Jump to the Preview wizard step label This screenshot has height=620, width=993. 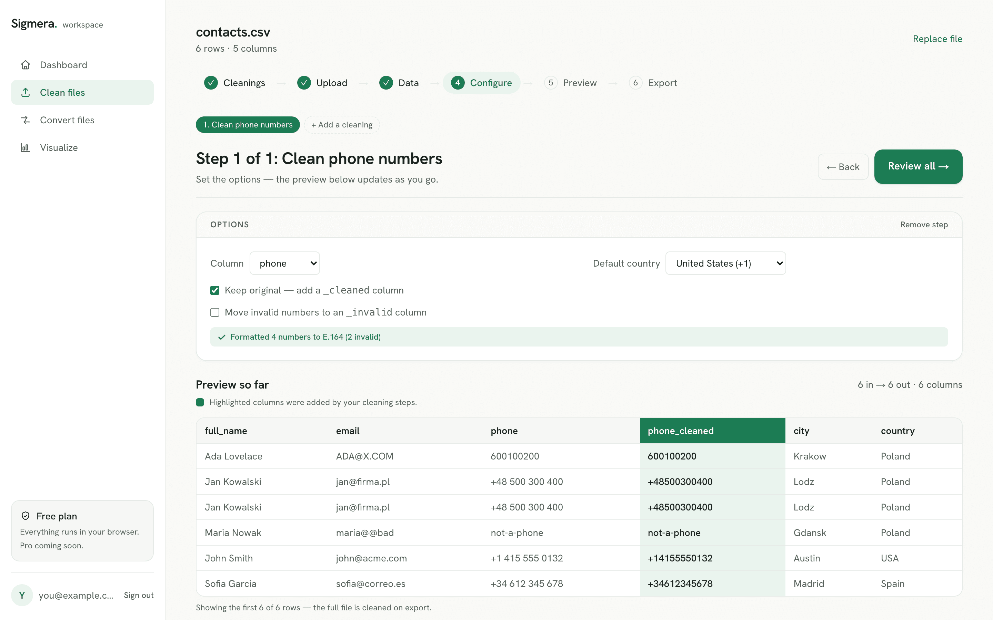click(x=580, y=83)
